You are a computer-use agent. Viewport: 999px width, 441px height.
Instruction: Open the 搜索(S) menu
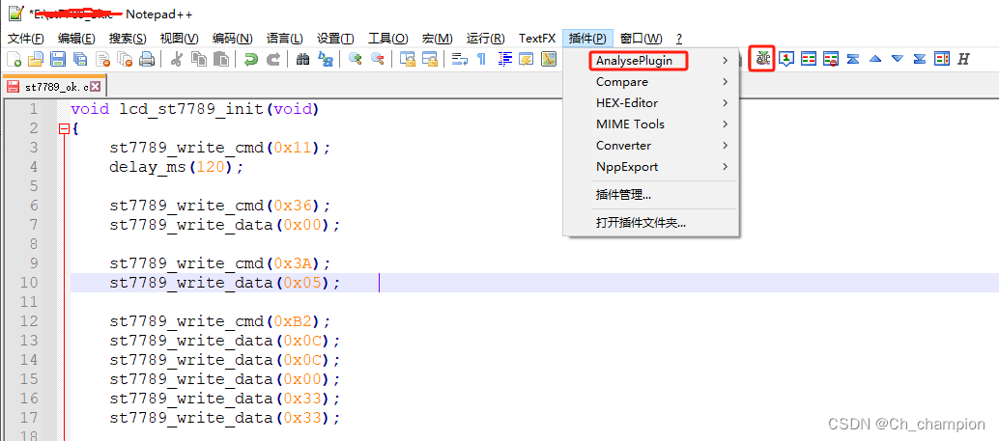coord(128,39)
